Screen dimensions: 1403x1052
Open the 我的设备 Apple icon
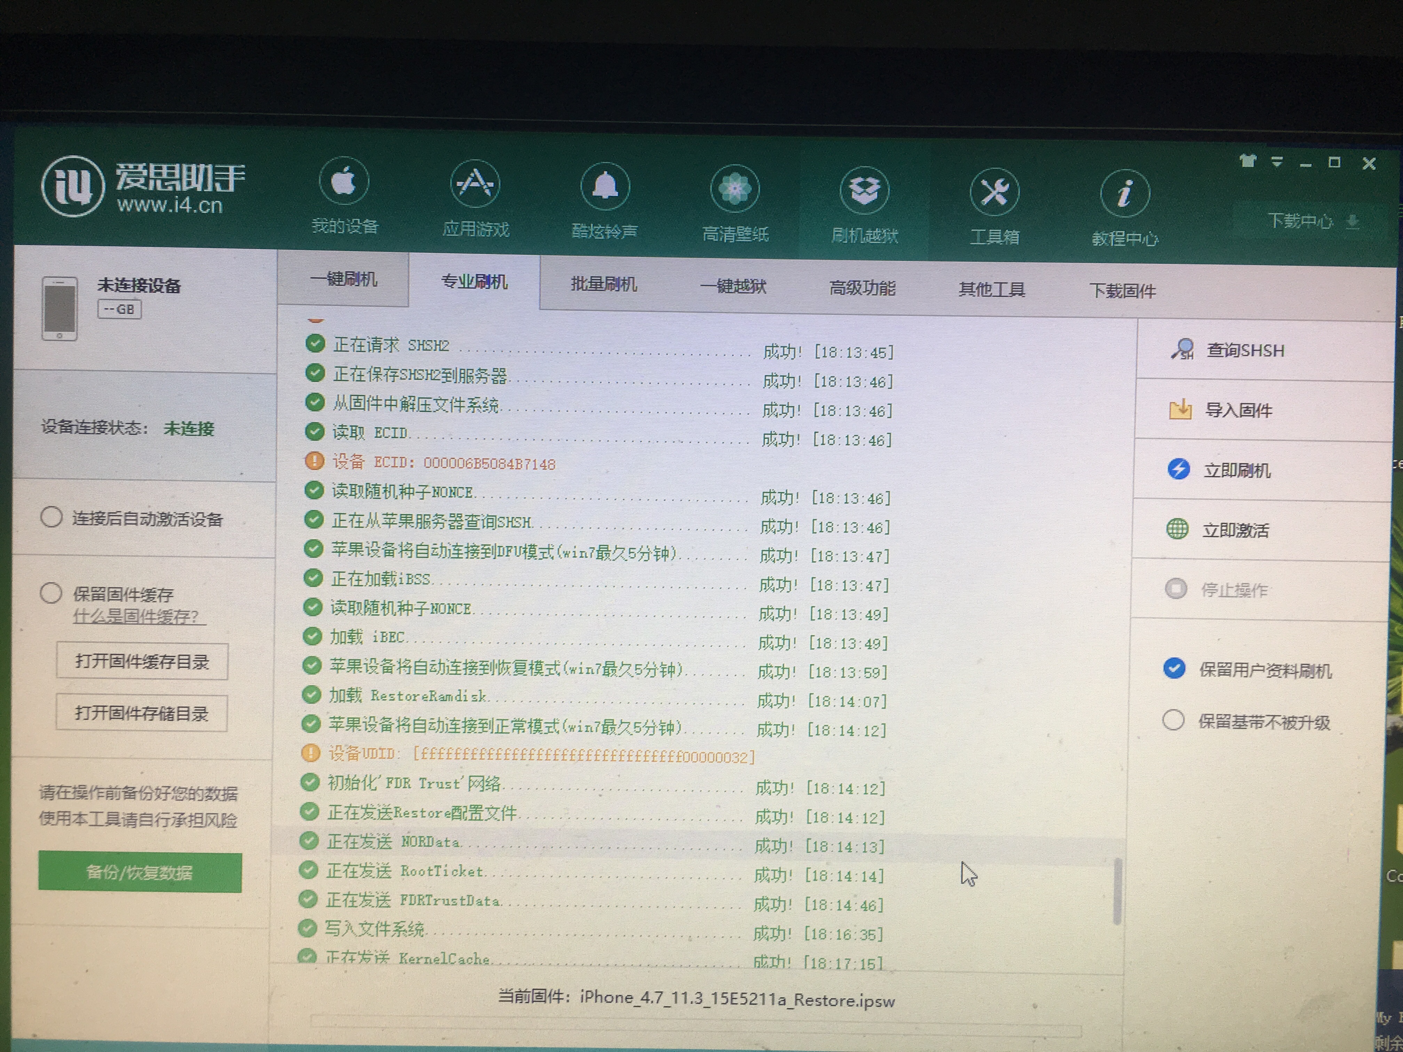(x=344, y=182)
